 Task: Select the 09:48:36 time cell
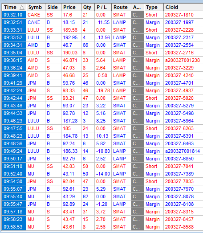point(14,144)
